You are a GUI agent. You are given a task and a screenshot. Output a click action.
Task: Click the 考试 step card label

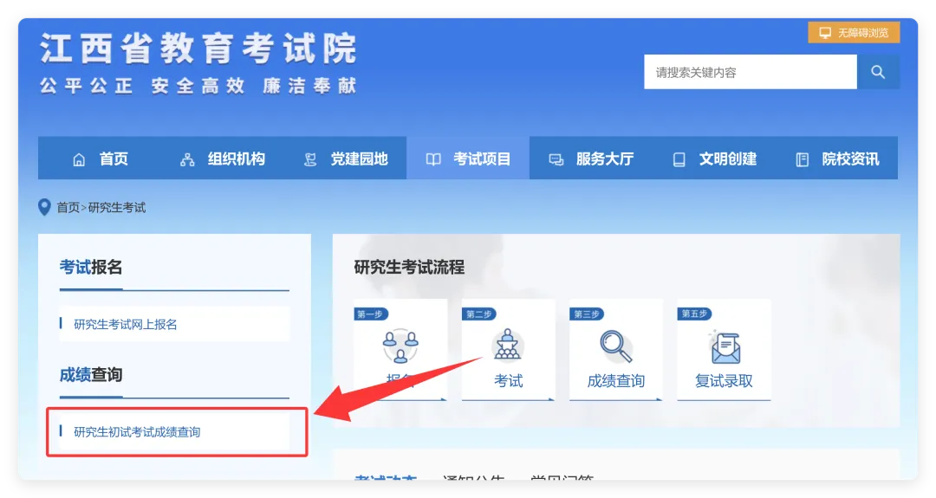(508, 381)
